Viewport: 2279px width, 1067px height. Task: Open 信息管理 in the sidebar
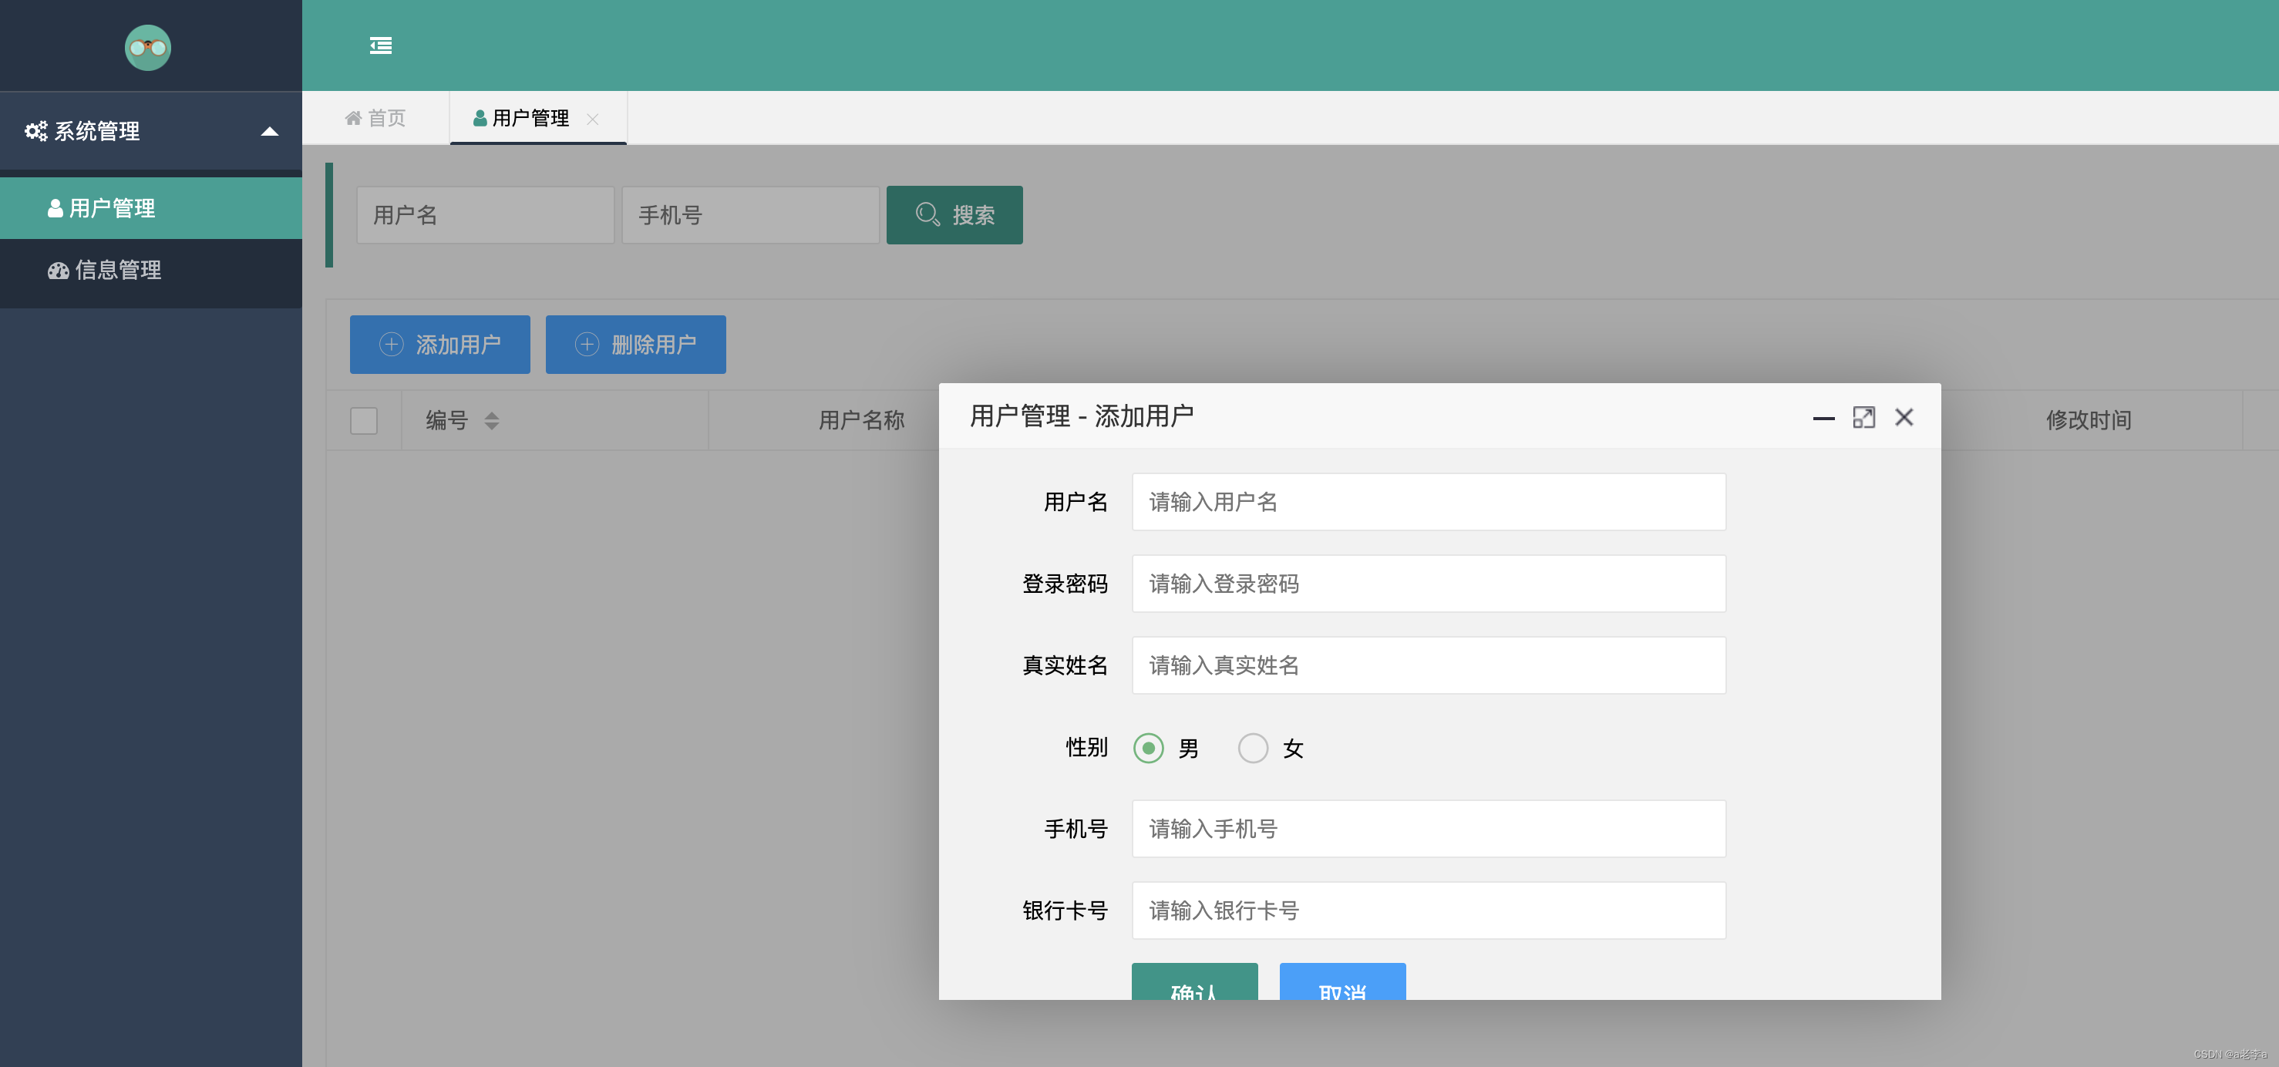tap(118, 271)
